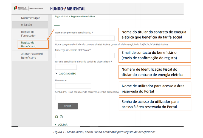
Task: Focus the Endereço de correio eletrónico field
Action: coord(85,55)
